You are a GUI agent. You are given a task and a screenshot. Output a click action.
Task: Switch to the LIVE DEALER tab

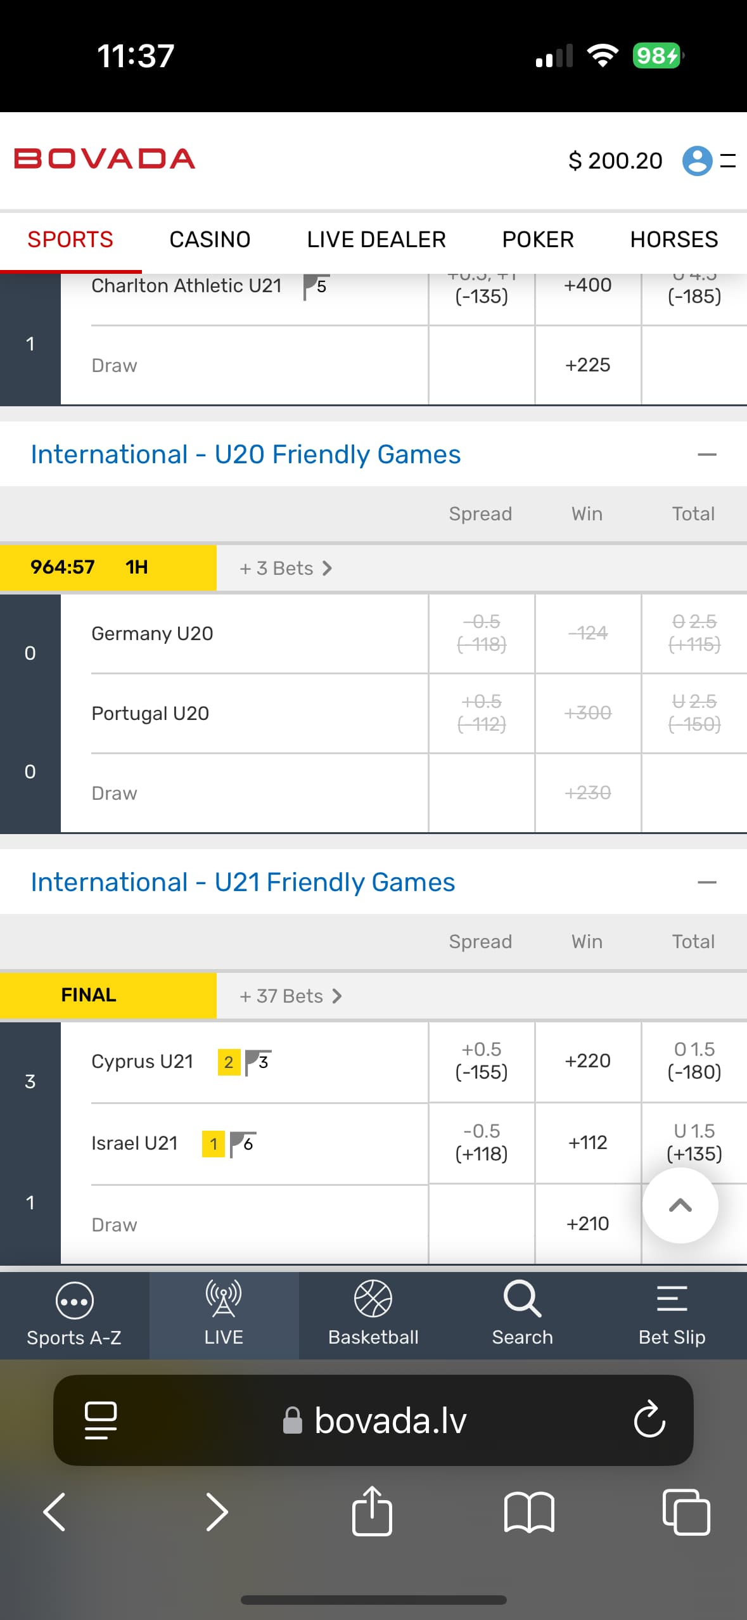click(376, 240)
